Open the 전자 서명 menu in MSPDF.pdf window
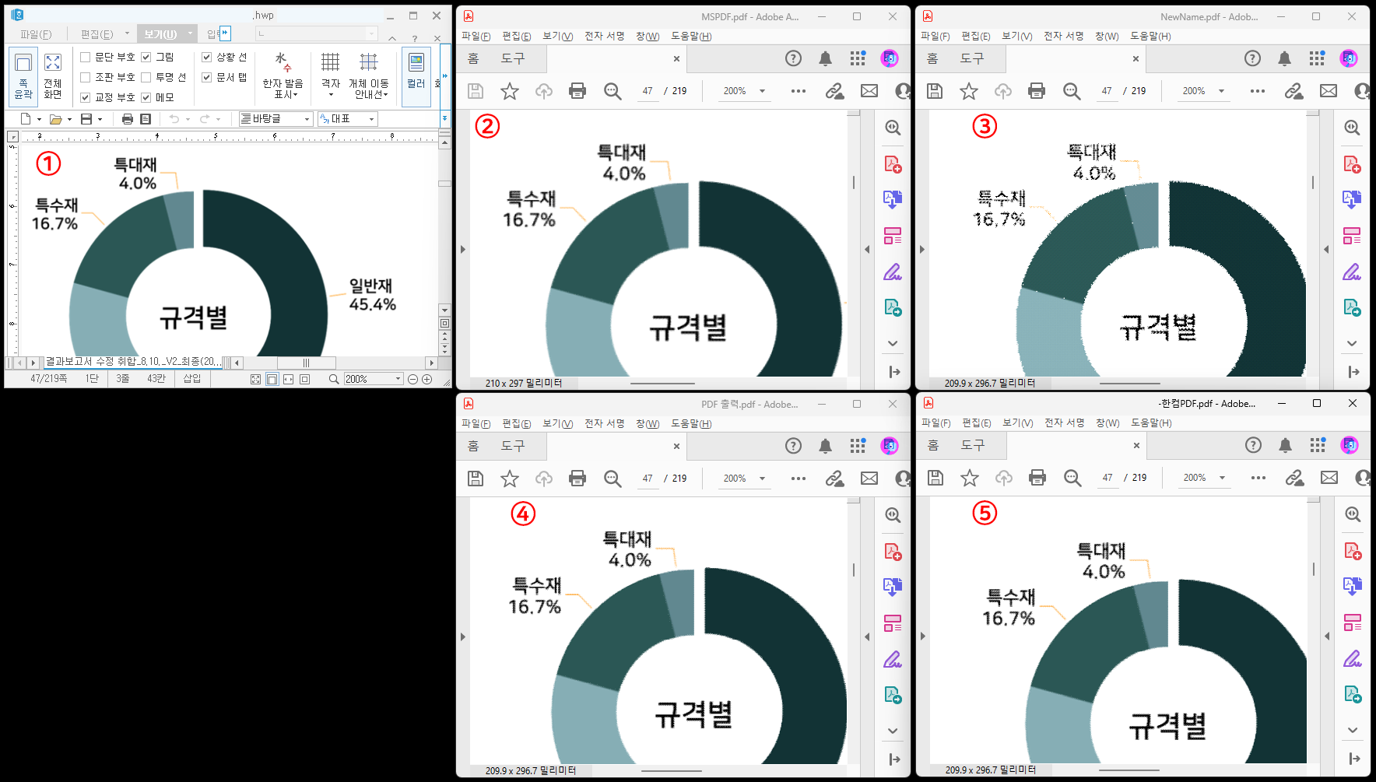 pyautogui.click(x=604, y=36)
